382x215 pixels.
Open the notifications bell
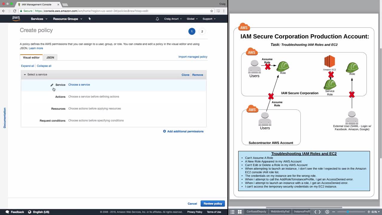point(157,19)
